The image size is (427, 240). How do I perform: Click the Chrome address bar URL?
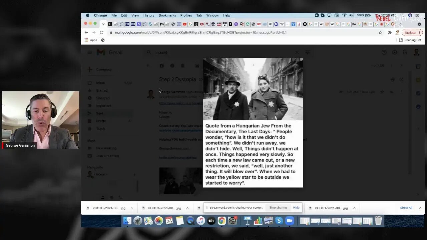200,32
